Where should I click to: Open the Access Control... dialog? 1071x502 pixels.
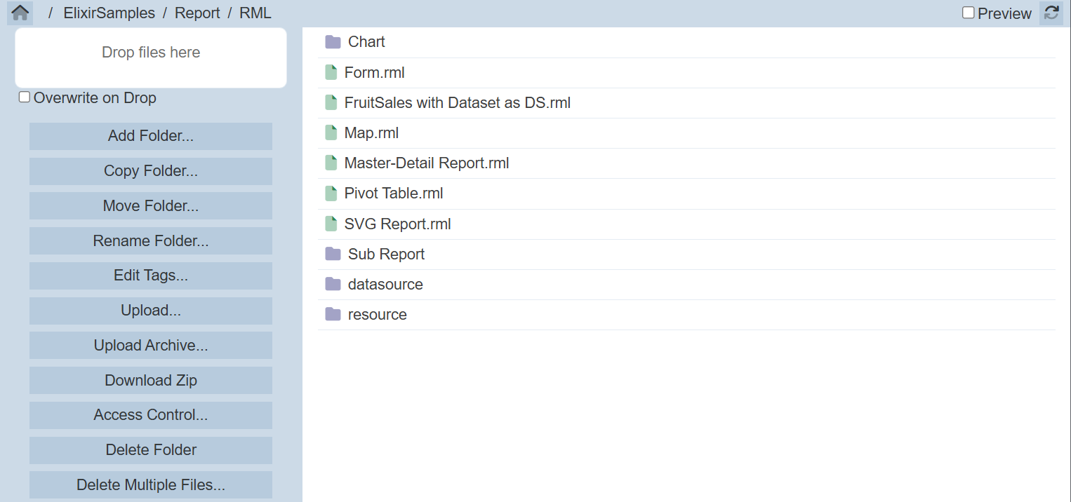151,415
